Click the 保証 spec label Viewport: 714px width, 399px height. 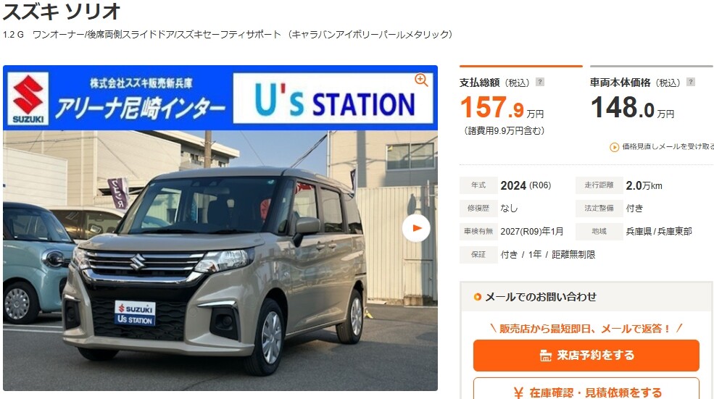point(478,255)
